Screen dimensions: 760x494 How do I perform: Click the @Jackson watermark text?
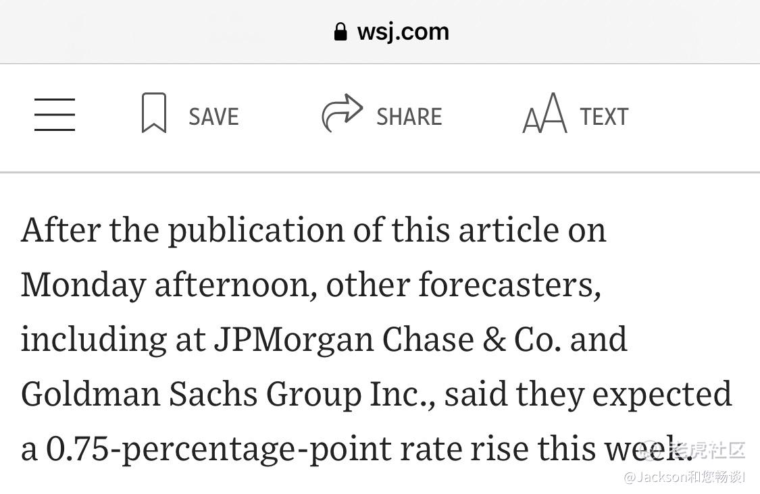(684, 477)
